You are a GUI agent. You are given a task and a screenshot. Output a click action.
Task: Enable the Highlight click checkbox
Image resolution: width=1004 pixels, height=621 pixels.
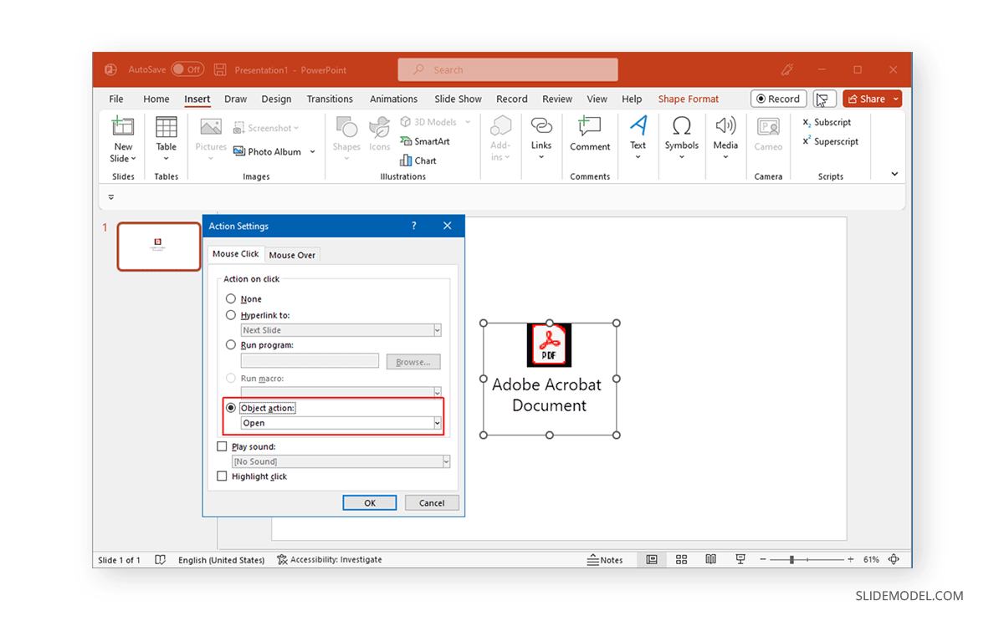(223, 476)
